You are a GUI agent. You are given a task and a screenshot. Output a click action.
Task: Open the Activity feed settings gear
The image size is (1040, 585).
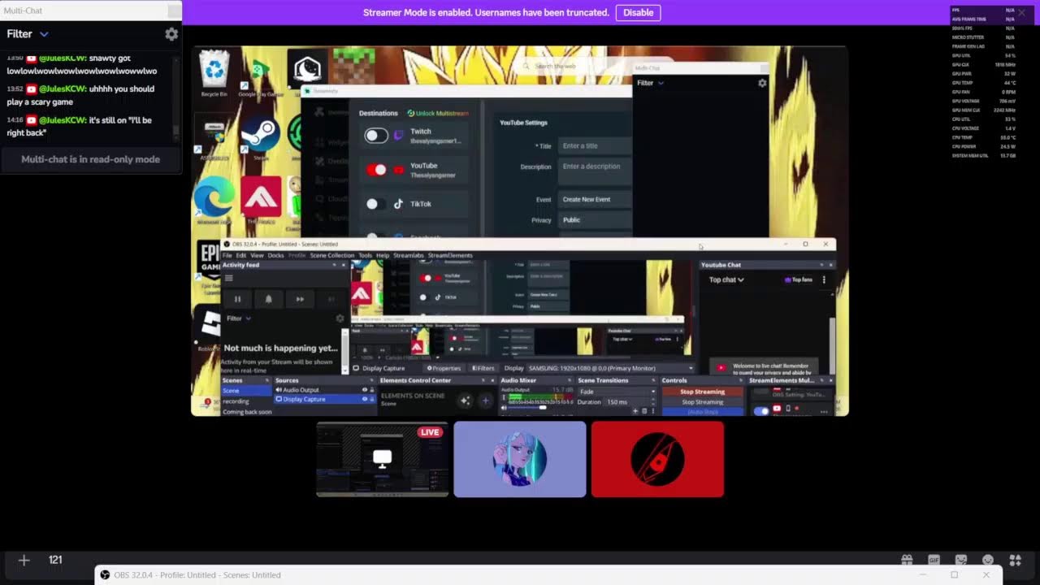coord(340,318)
